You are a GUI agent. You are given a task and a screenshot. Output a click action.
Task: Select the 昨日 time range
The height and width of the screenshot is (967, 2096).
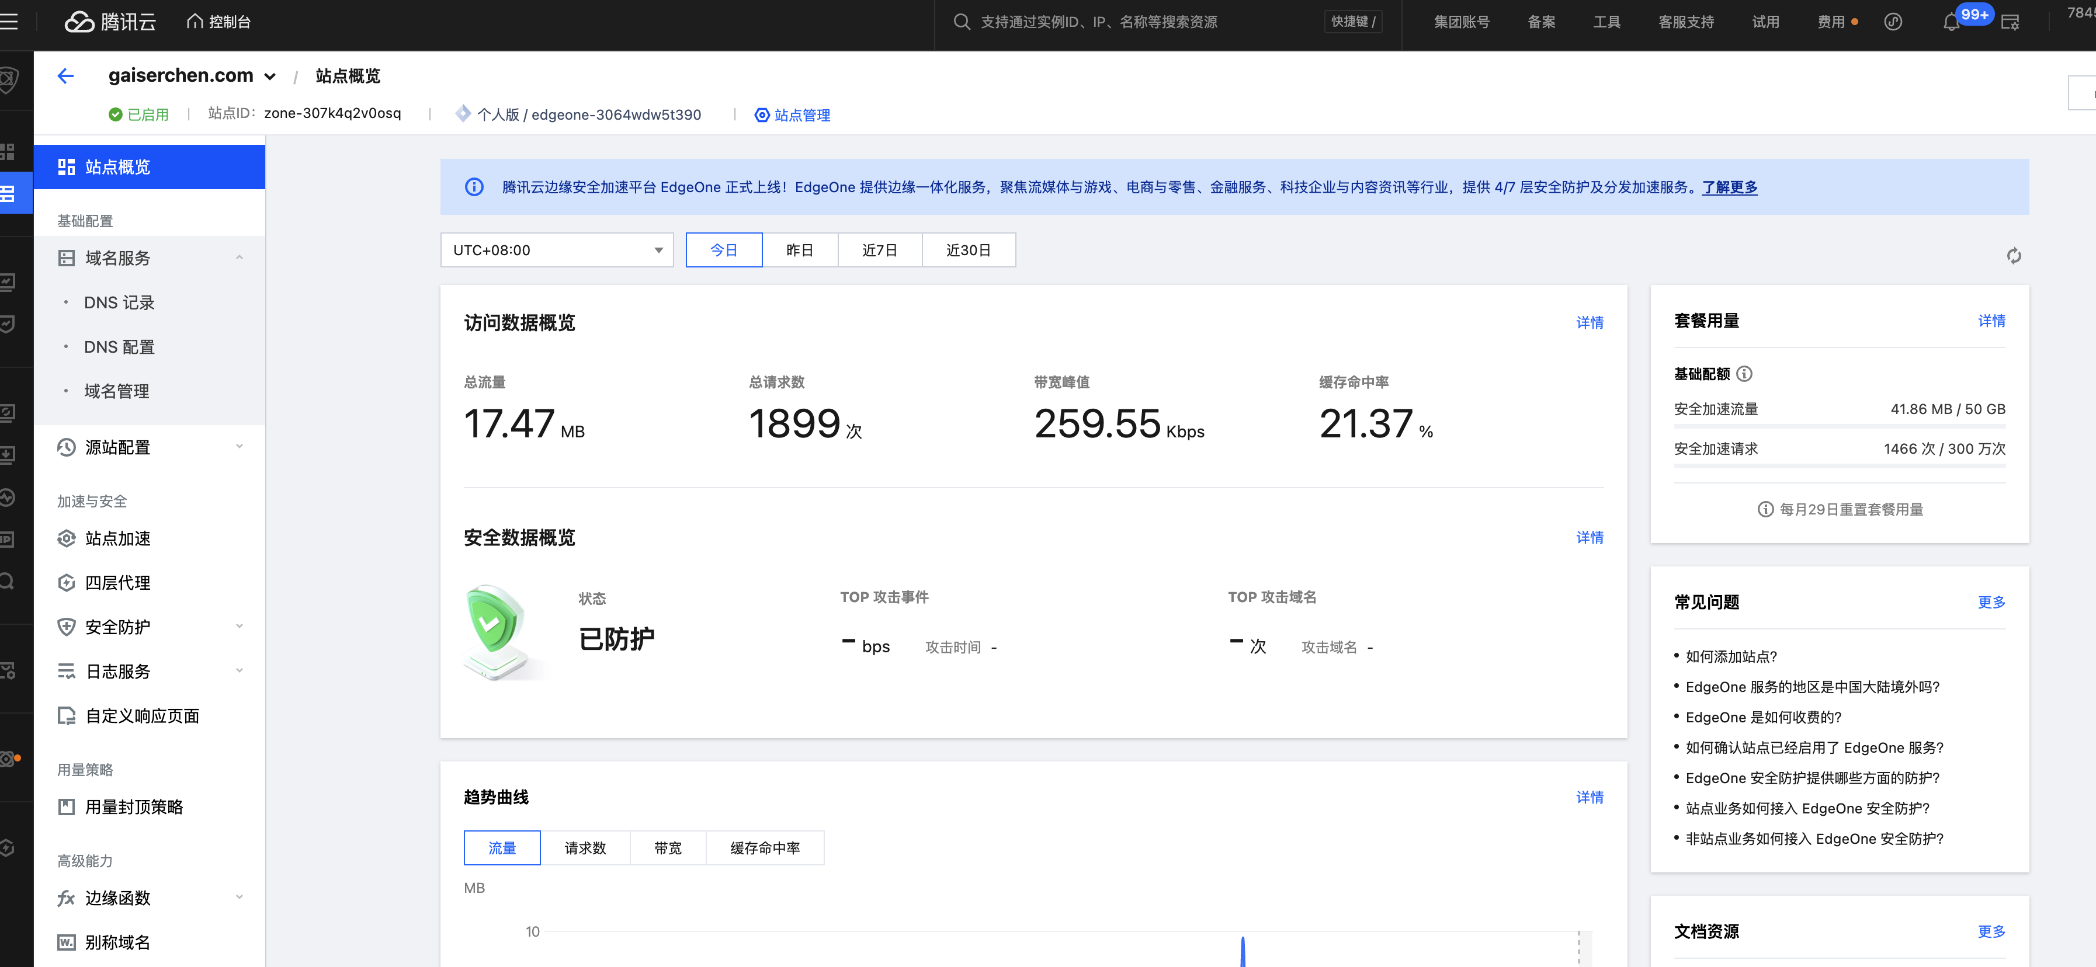coord(800,250)
